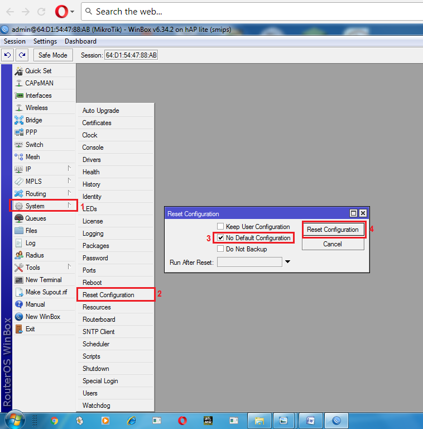Click the Interfaces card icon

click(x=19, y=96)
